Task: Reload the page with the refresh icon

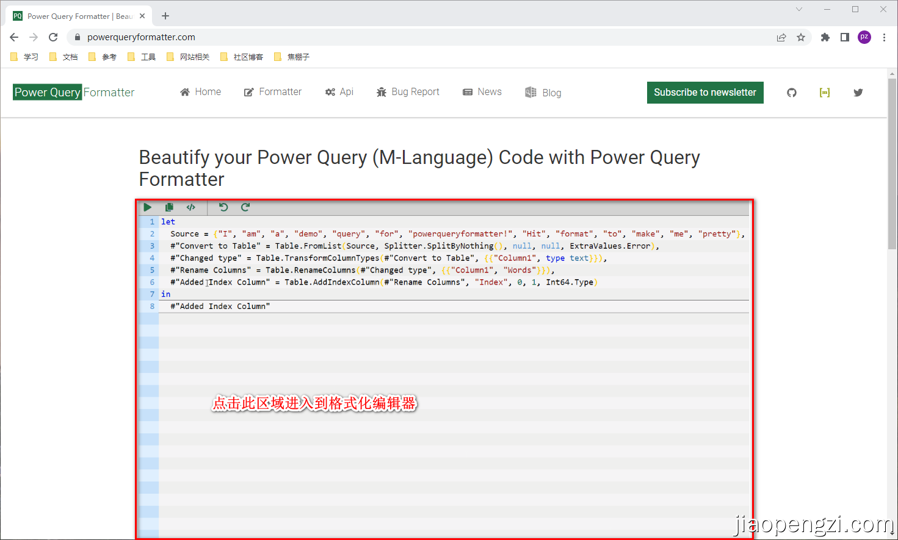Action: click(x=53, y=37)
